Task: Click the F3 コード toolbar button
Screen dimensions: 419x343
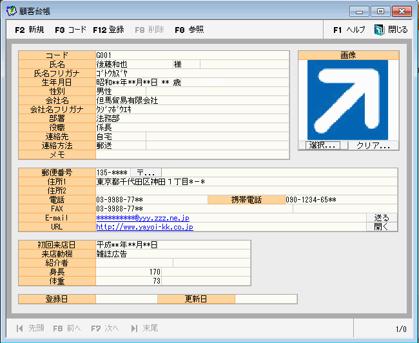Action: coord(70,30)
